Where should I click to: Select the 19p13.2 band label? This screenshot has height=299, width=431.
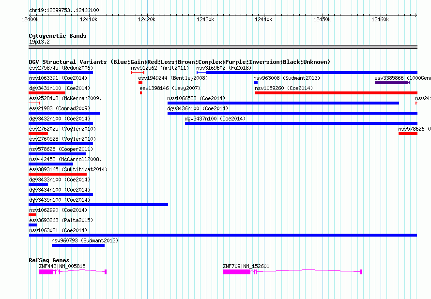pyautogui.click(x=39, y=42)
